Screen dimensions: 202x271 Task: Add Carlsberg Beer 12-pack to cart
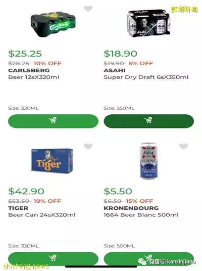coord(53,121)
